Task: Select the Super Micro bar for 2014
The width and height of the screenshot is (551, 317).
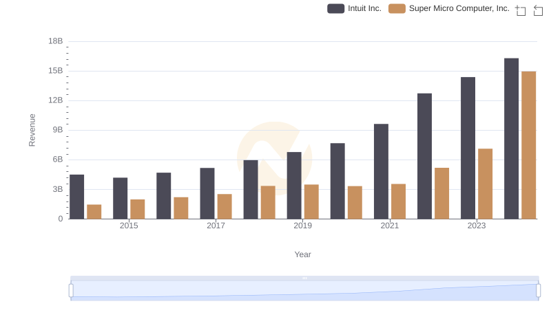Action: [94, 212]
